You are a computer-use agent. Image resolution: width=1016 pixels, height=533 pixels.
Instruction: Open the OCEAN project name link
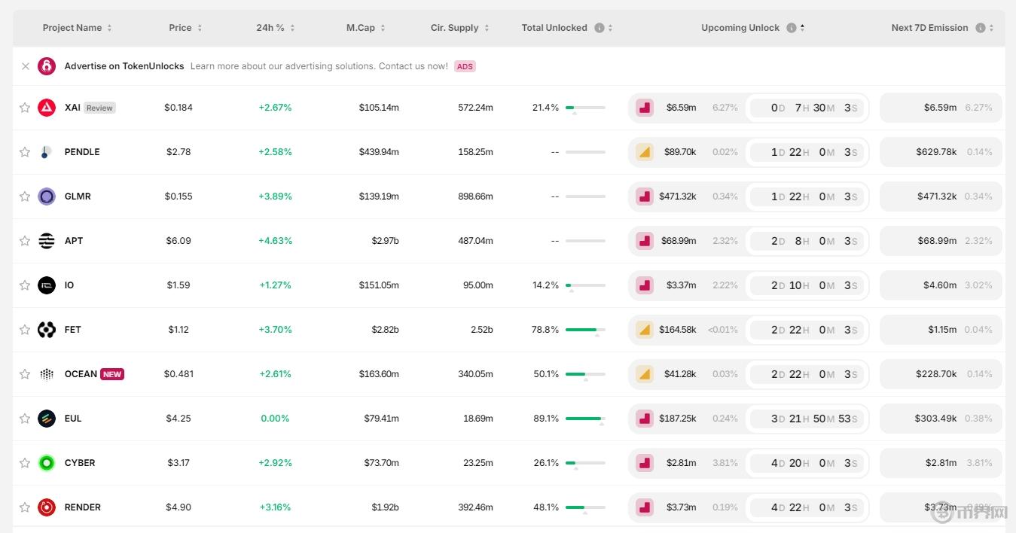click(81, 374)
